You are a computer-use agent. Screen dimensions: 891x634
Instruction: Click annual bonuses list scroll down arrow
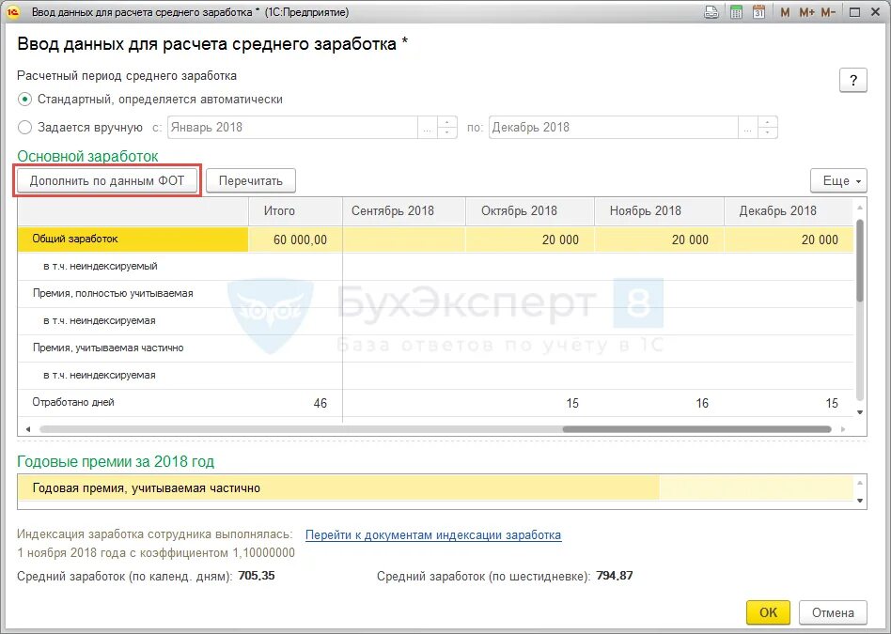click(860, 500)
